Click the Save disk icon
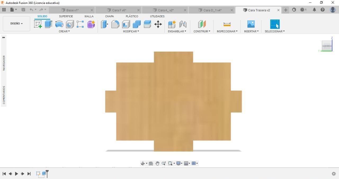339x179 pixels. tap(23, 10)
